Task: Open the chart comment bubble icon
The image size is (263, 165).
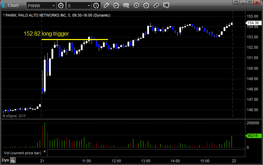Action: (x=166, y=6)
